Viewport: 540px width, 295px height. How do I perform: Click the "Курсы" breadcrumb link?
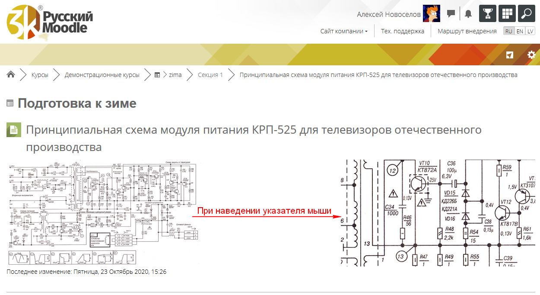point(40,75)
